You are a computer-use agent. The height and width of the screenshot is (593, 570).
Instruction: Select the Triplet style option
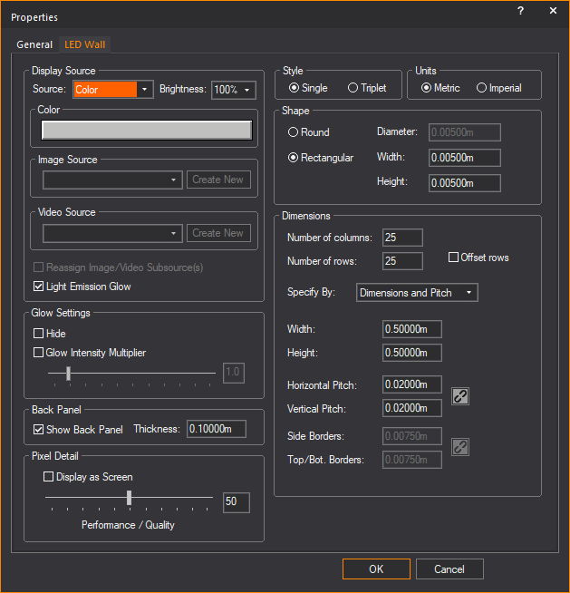point(353,88)
